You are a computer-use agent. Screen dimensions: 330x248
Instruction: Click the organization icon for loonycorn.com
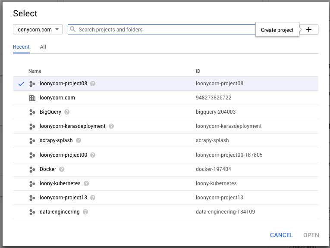click(x=32, y=98)
